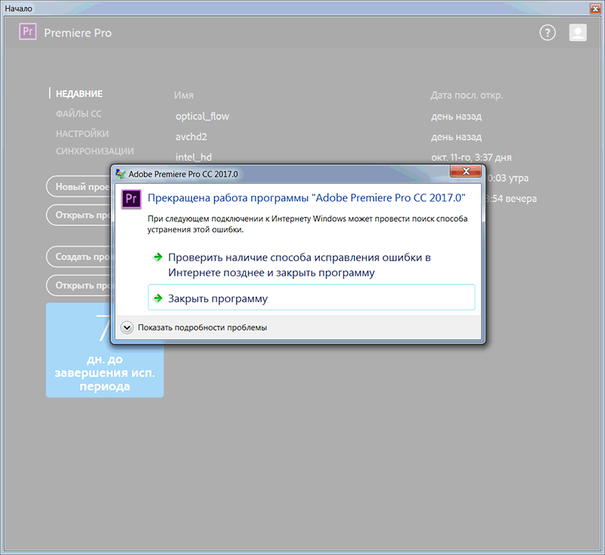605x555 pixels.
Task: Click the Premiere Pro logo in the header
Action: (x=28, y=32)
